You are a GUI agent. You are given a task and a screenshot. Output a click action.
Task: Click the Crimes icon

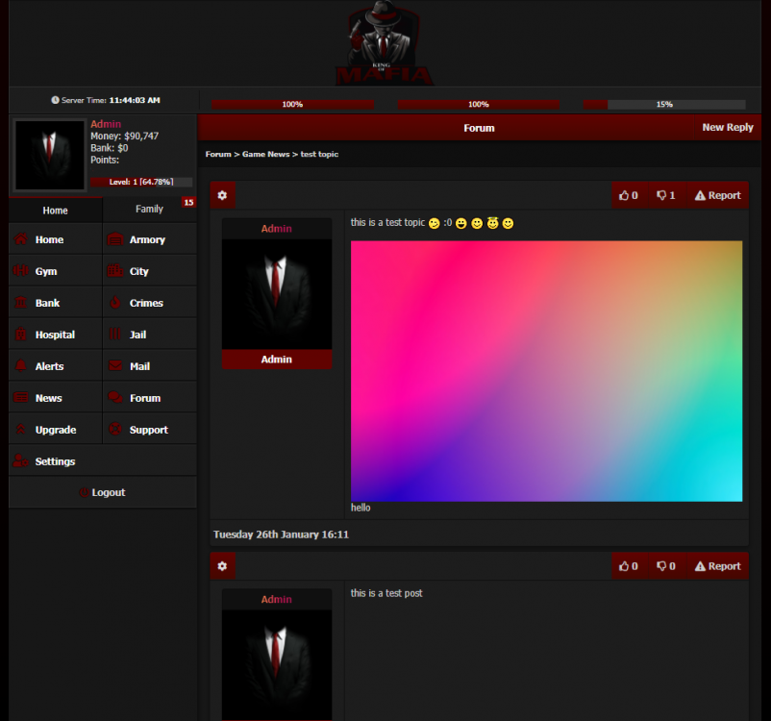pyautogui.click(x=114, y=302)
